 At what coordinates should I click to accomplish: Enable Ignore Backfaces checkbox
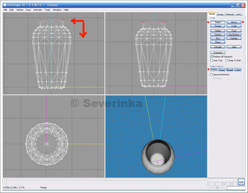pyautogui.click(x=211, y=74)
